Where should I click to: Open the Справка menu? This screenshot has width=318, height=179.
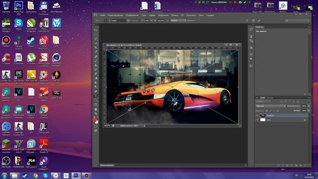click(x=210, y=15)
